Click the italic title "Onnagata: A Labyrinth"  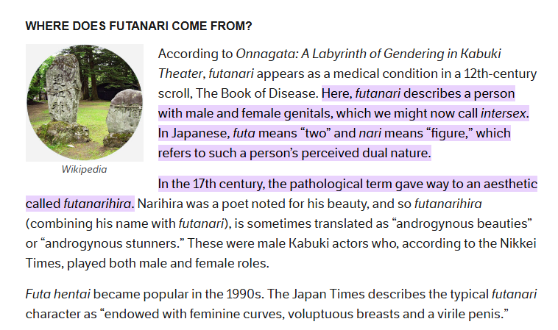tap(302, 54)
